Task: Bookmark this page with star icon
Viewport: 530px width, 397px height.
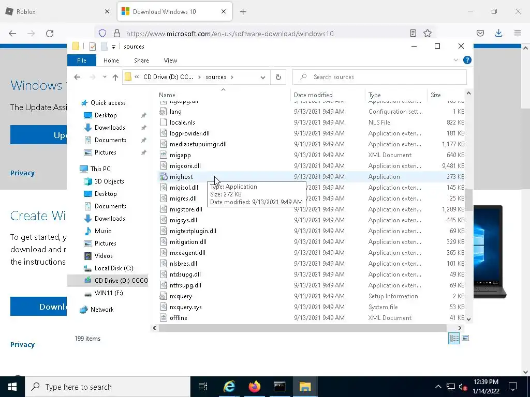Action: click(x=428, y=33)
